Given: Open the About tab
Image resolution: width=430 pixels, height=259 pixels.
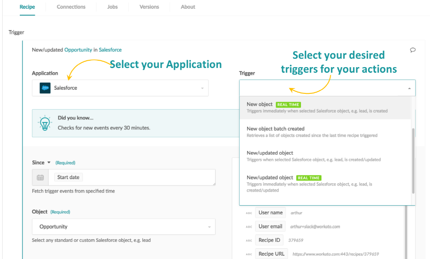Looking at the screenshot, I should tap(188, 7).
